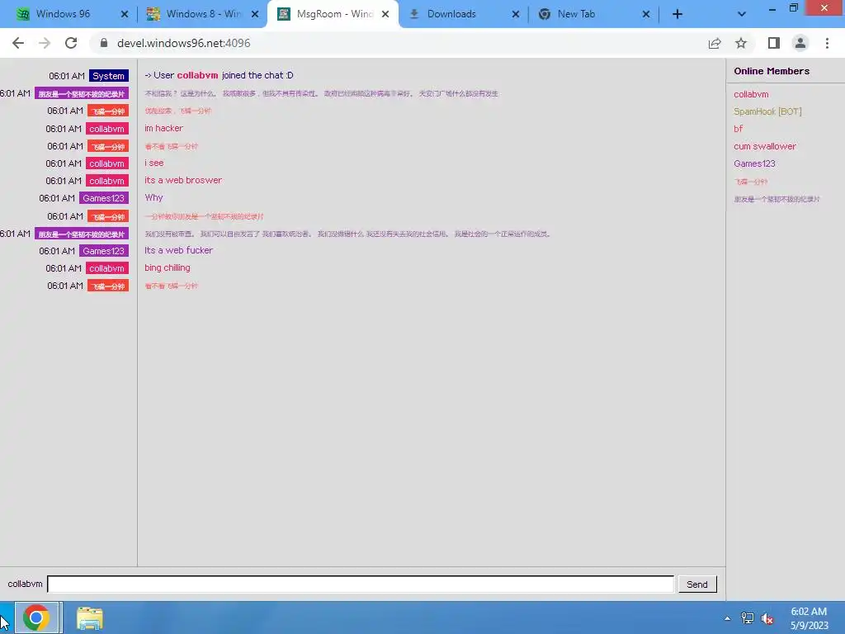The image size is (845, 634).
Task: Click Games123 badge beside 'Why'
Action: (103, 198)
